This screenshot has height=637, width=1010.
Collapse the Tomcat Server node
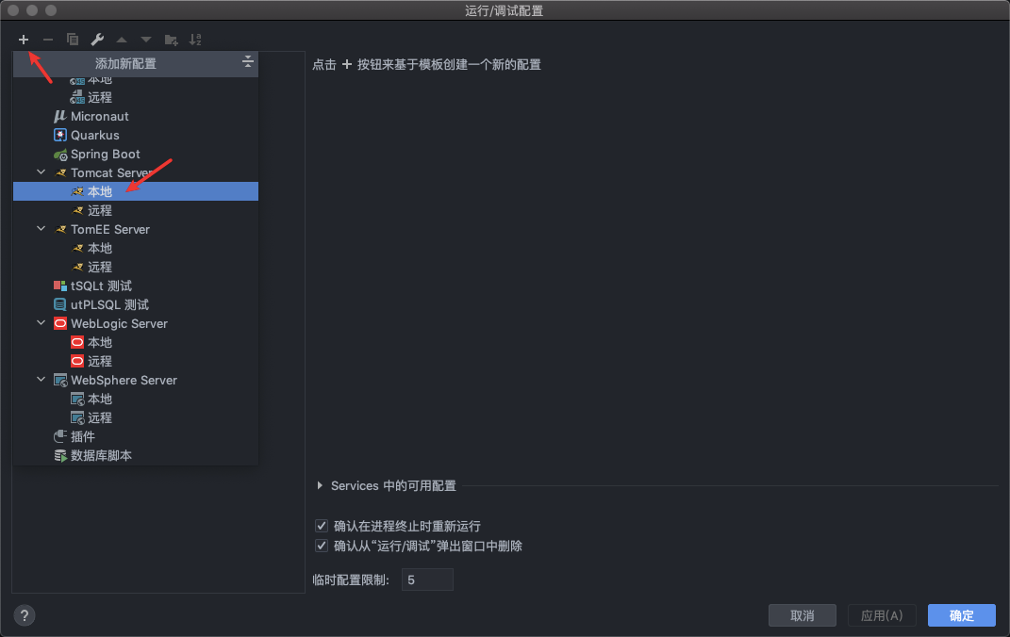click(x=41, y=171)
